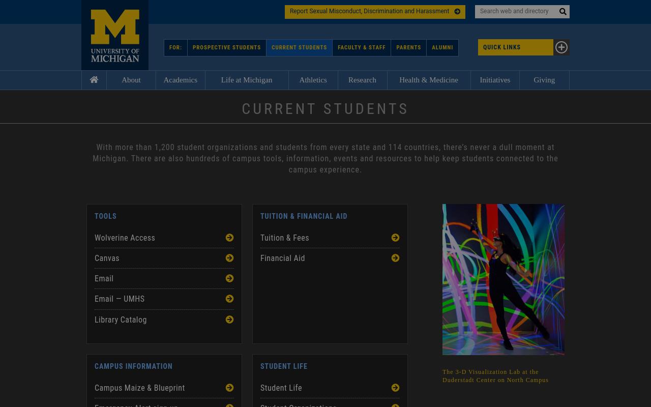This screenshot has height=407, width=651.
Task: Open the Library Catalog link
Action: coord(164,319)
